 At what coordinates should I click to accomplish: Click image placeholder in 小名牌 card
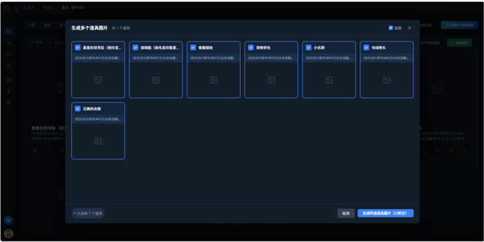329,80
